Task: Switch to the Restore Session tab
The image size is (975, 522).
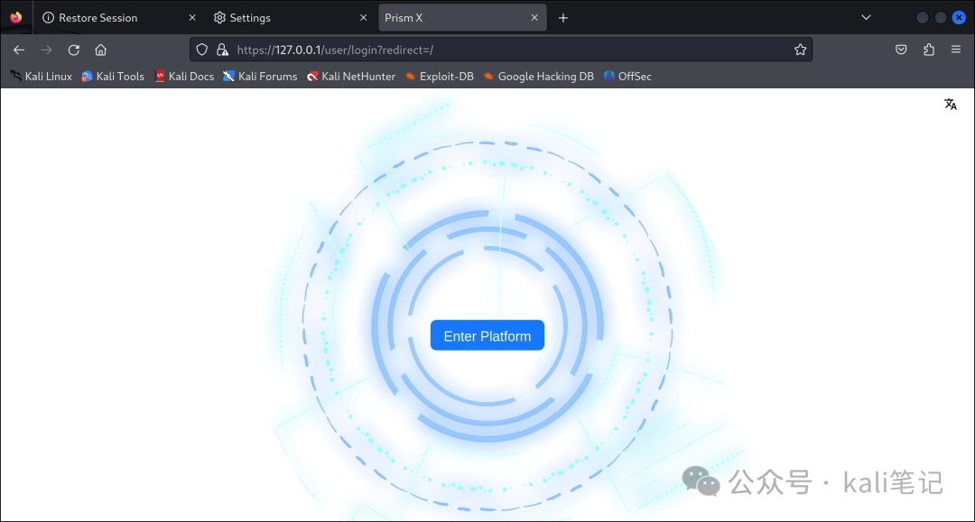Action: (119, 18)
